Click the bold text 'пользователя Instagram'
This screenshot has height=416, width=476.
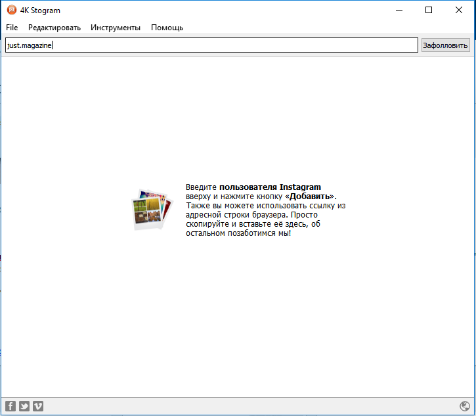[x=270, y=187]
